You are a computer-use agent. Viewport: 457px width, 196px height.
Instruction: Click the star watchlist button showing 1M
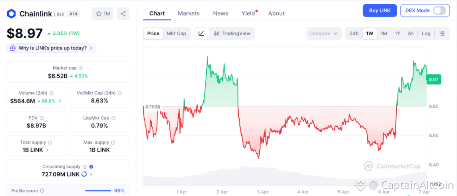(103, 14)
